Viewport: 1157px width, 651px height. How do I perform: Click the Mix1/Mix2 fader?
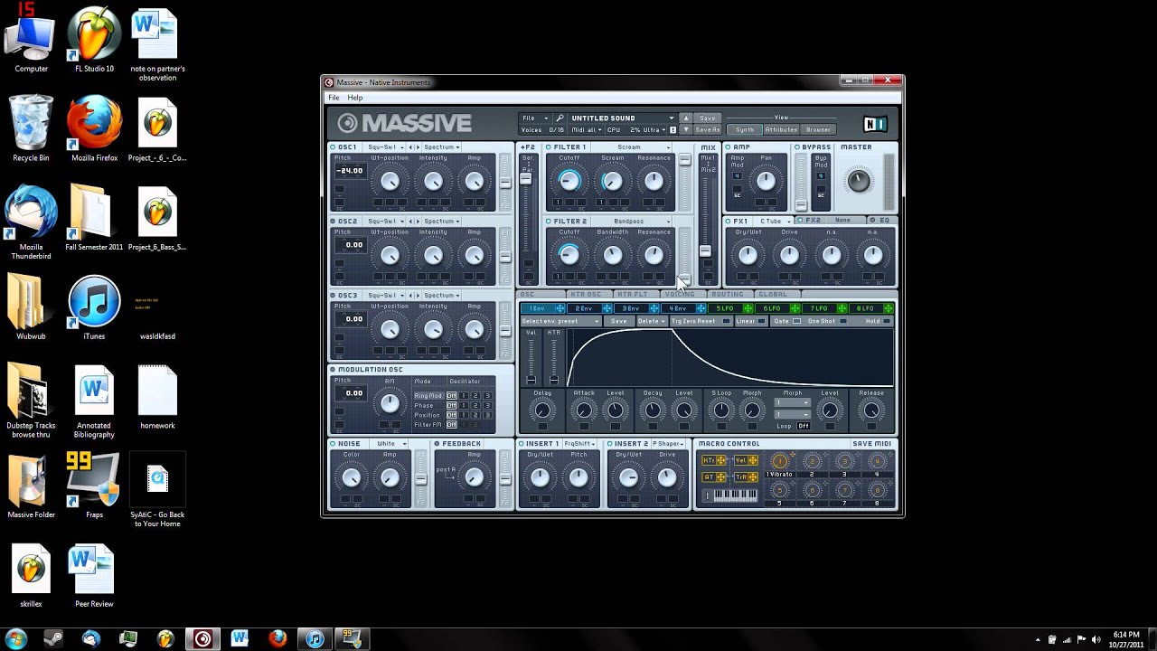(705, 251)
